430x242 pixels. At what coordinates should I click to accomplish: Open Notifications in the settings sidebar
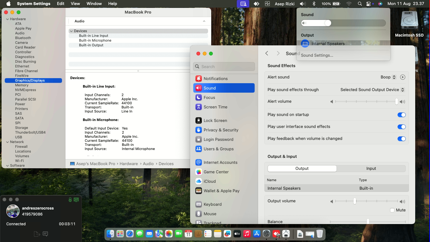(x=215, y=78)
